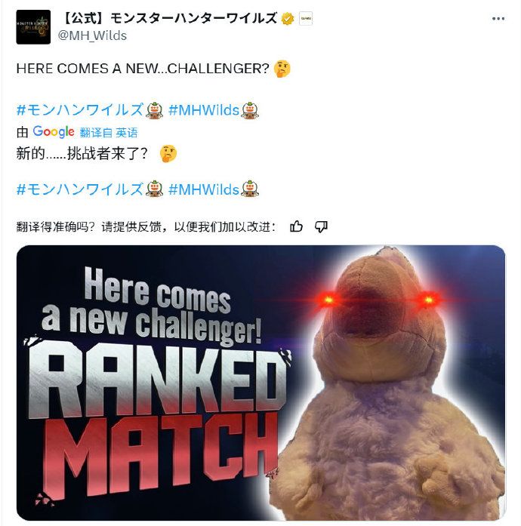521x526 pixels.
Task: Open the first #MHWilds hashtag
Action: [204, 110]
